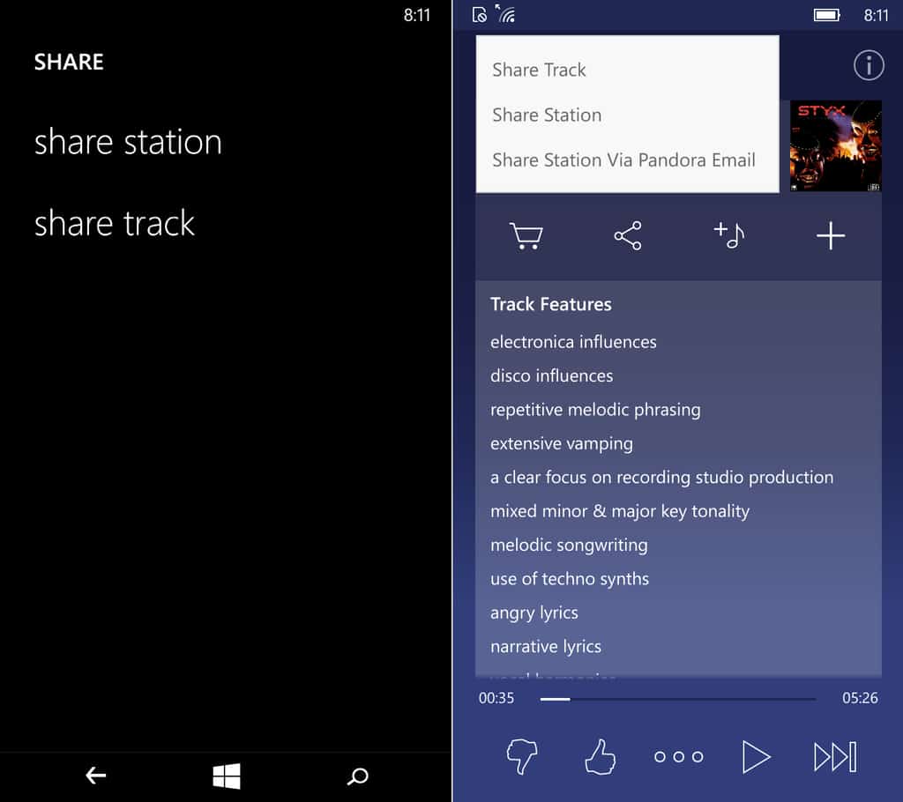Open the info circle icon

pyautogui.click(x=869, y=65)
